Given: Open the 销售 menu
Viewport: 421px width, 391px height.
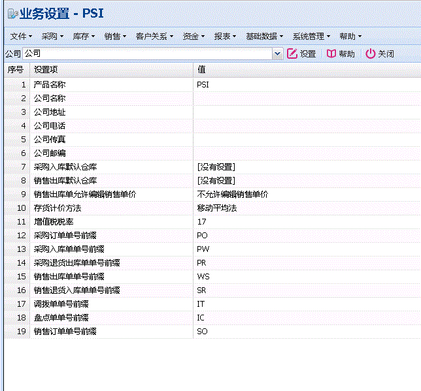Looking at the screenshot, I should coord(115,36).
